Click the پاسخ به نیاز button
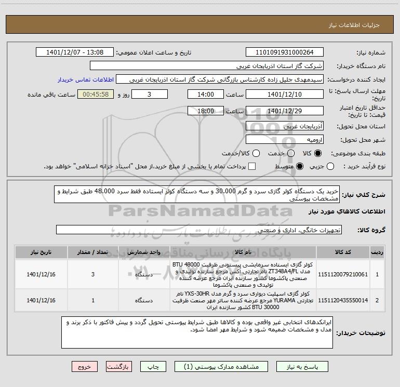Viewport: 400px width, 387px height. (x=302, y=367)
